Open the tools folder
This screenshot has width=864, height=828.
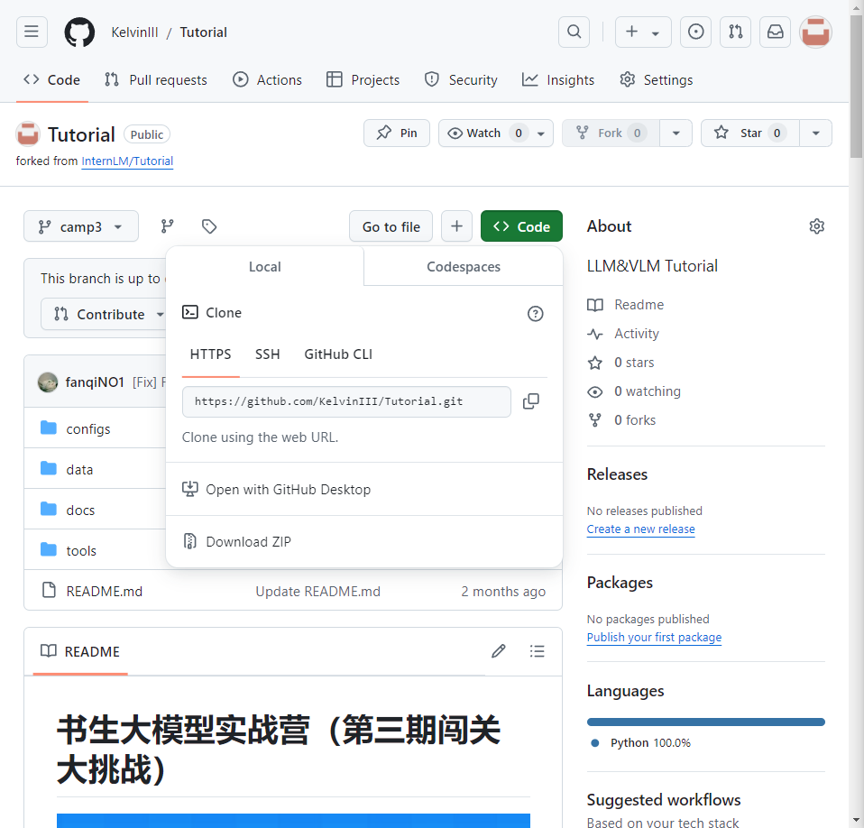81,550
